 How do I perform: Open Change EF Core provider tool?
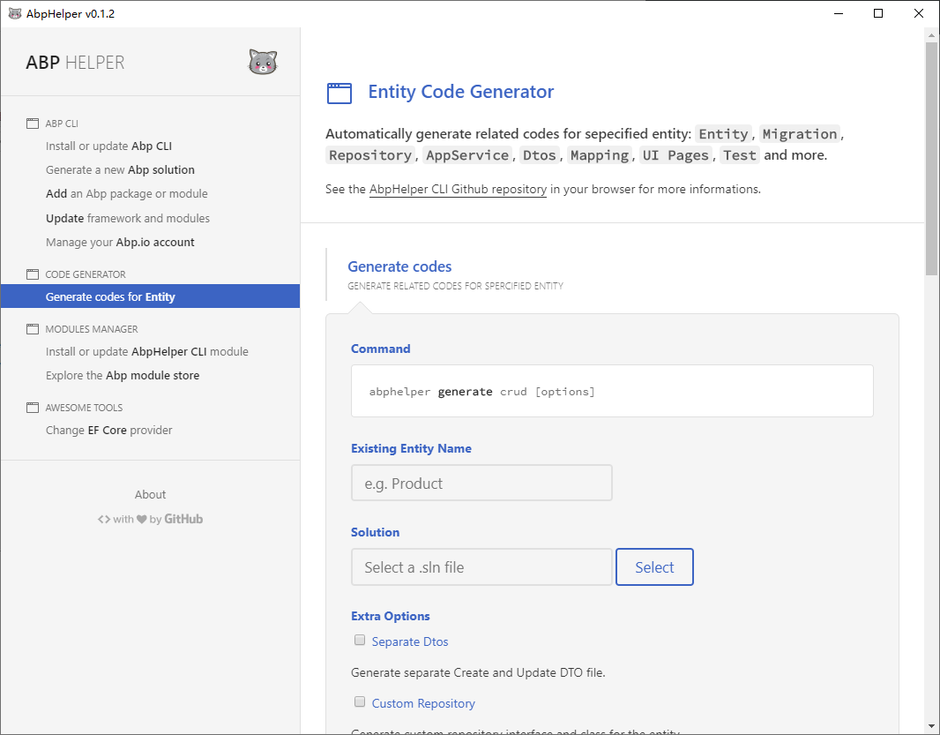pos(108,431)
